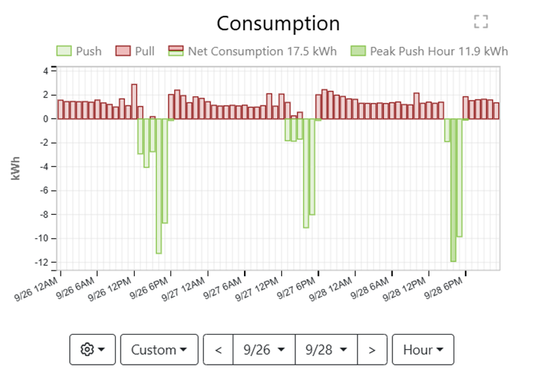540x379 pixels.
Task: Open the Custom range dropdown
Action: 159,350
